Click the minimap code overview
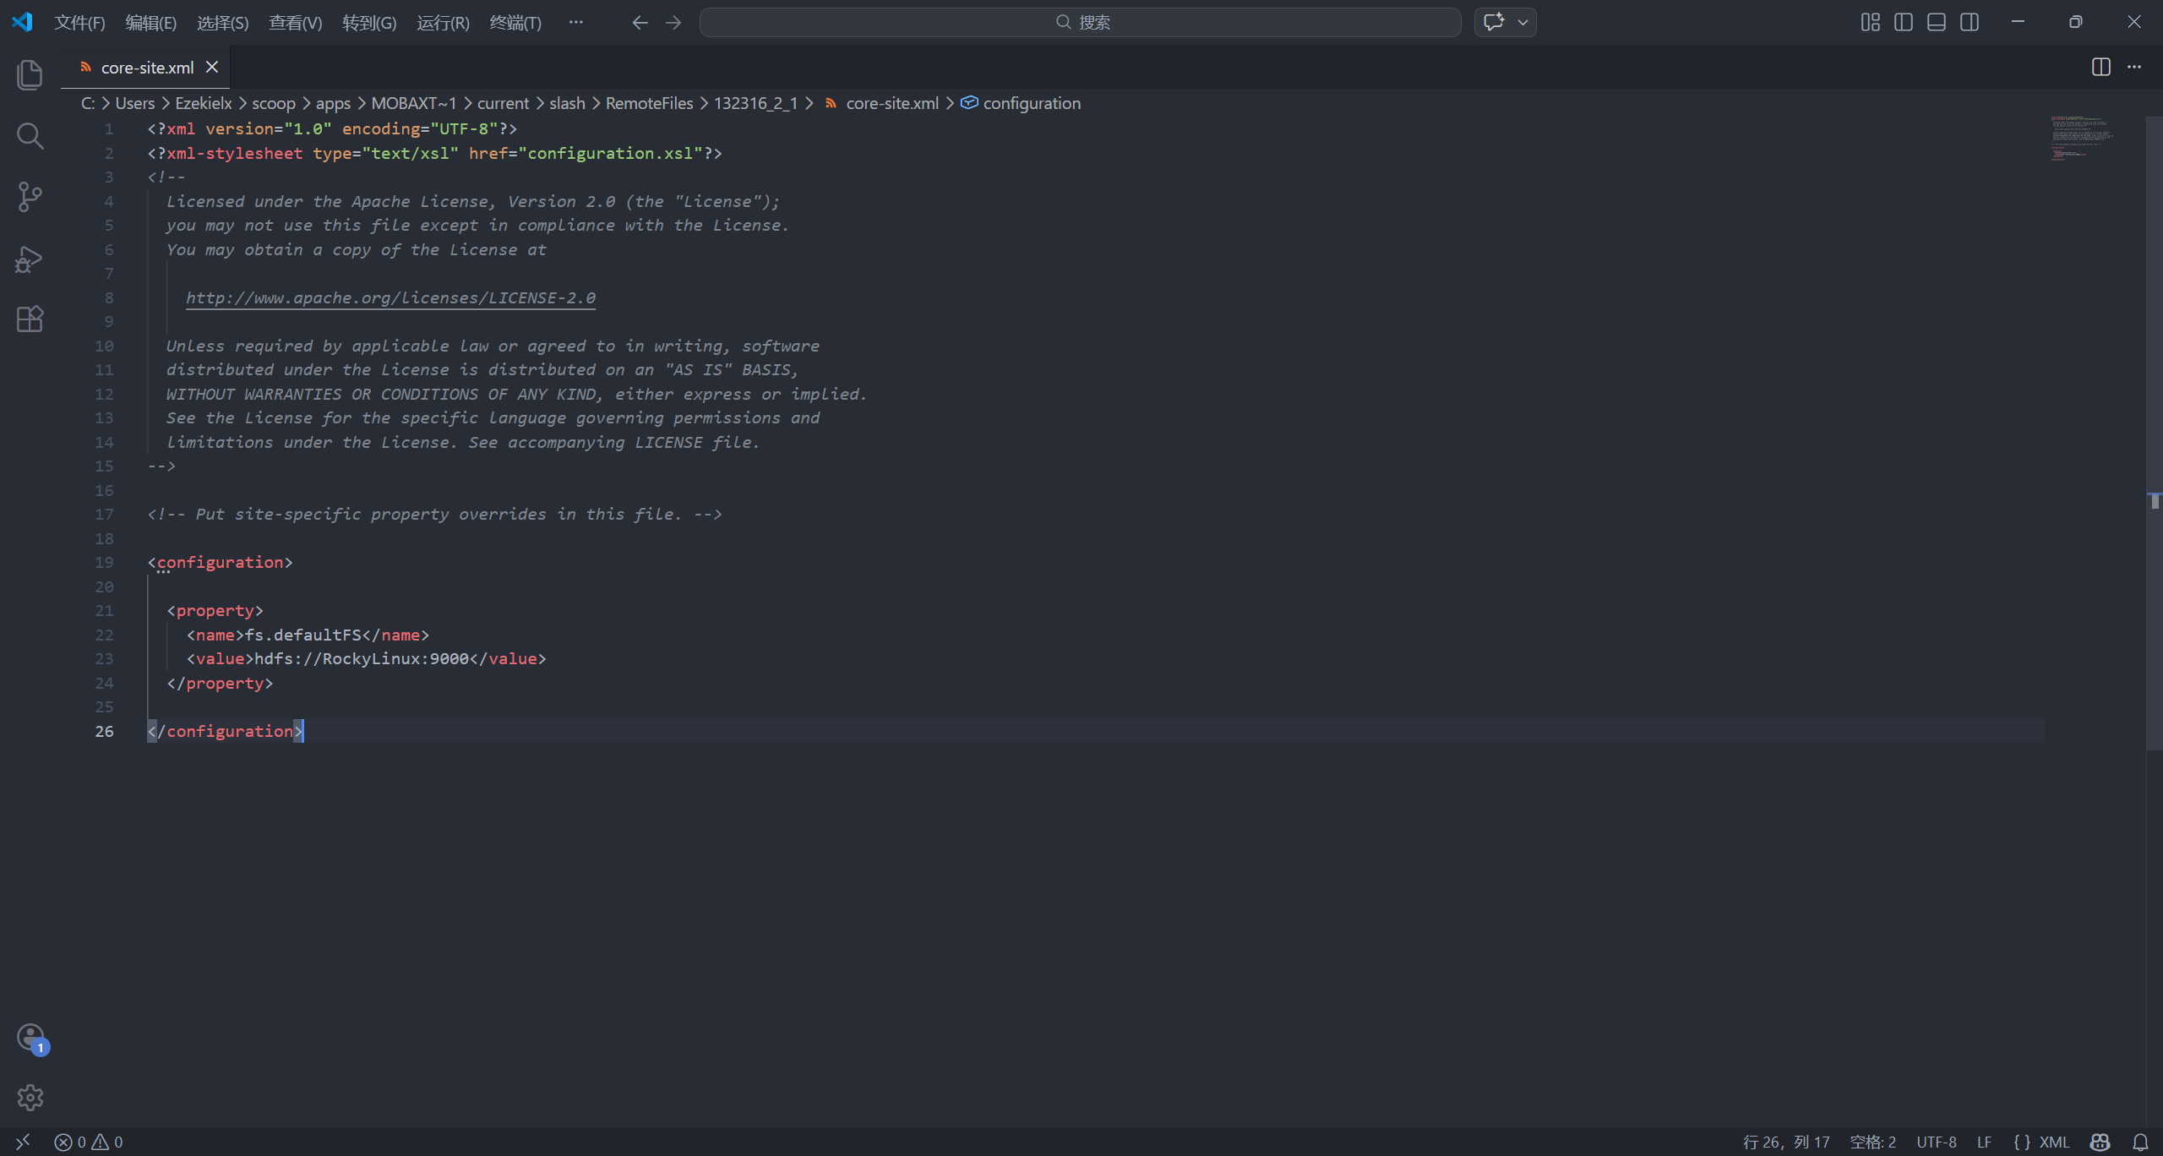2163x1156 pixels. point(2082,139)
